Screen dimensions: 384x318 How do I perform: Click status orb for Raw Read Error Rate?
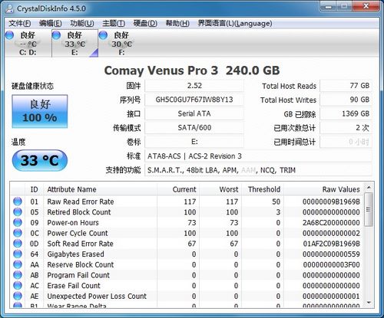coord(18,202)
